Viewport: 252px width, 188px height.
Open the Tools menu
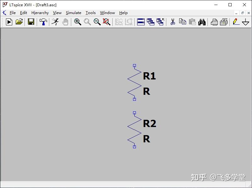[91, 13]
